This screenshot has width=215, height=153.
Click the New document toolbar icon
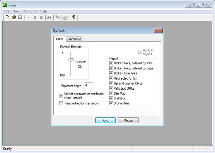pos(8,17)
